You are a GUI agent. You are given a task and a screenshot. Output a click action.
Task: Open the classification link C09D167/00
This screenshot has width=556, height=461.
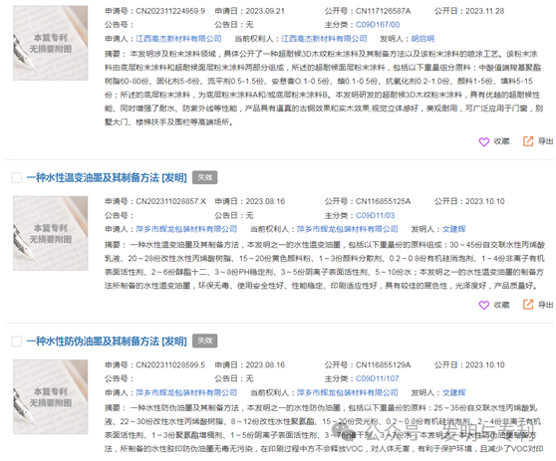[x=378, y=25]
